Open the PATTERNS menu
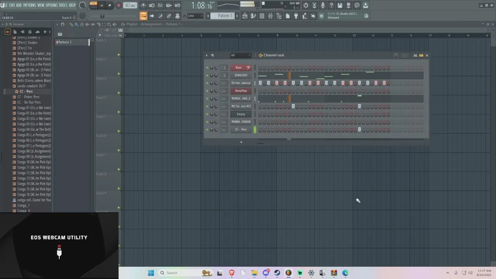Screen dimensions: 496x279 pyautogui.click(x=29, y=5)
